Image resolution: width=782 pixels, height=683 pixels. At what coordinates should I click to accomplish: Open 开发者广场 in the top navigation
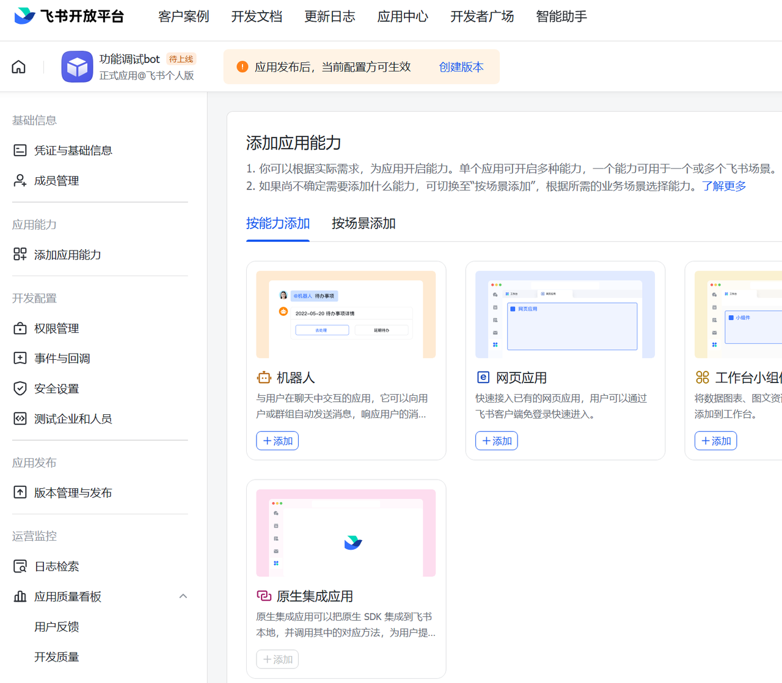tap(482, 16)
